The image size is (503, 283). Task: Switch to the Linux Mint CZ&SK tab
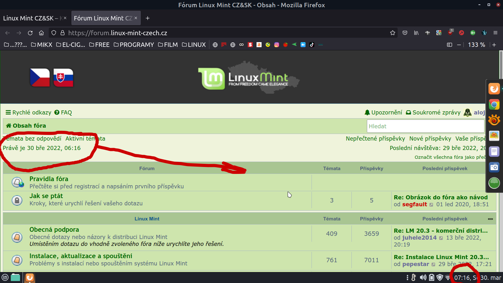click(31, 18)
